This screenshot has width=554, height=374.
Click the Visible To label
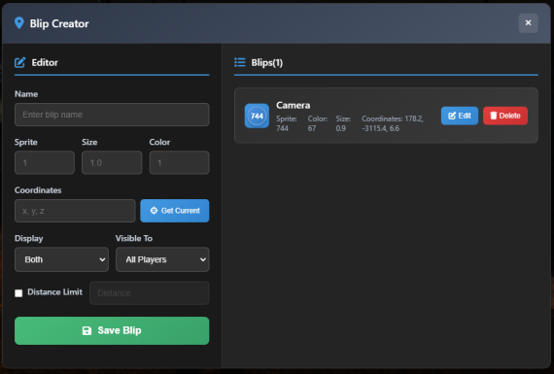(x=134, y=238)
